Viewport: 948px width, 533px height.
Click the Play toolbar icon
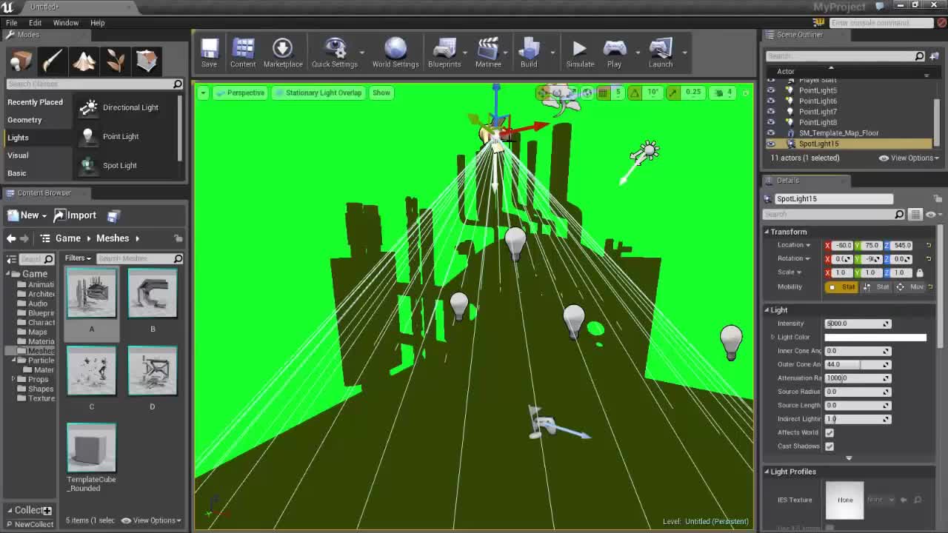614,53
